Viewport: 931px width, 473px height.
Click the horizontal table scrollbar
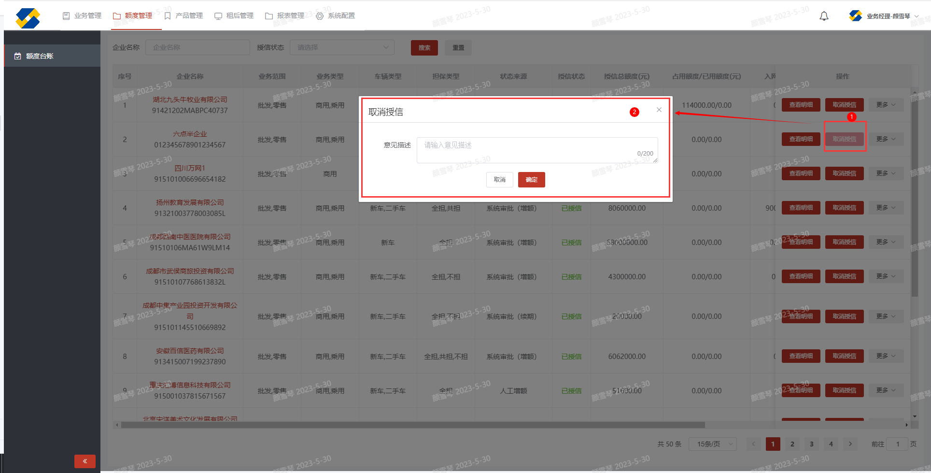[413, 425]
